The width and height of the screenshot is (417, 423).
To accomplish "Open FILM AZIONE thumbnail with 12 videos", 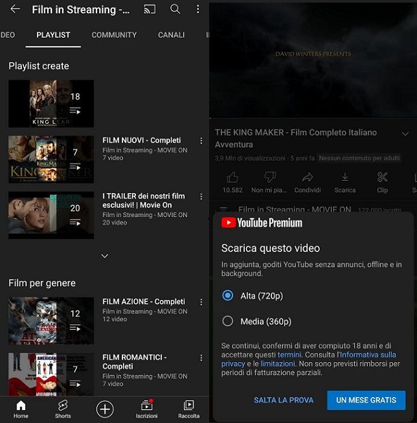I will (51, 320).
